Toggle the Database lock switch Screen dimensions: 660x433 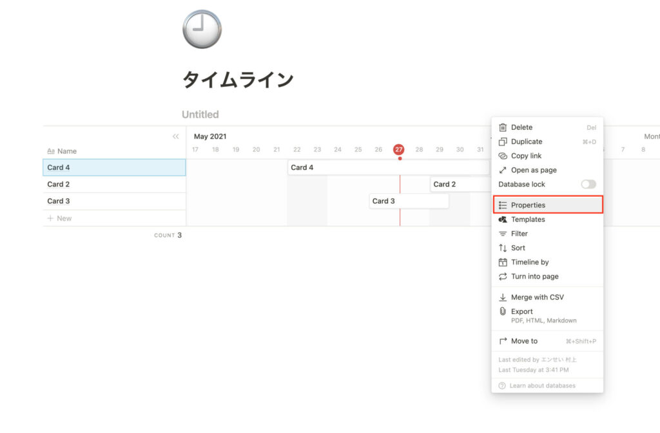point(588,184)
